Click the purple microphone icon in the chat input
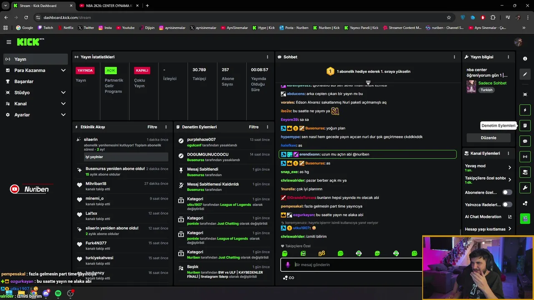The height and width of the screenshot is (300, 534). 287,265
